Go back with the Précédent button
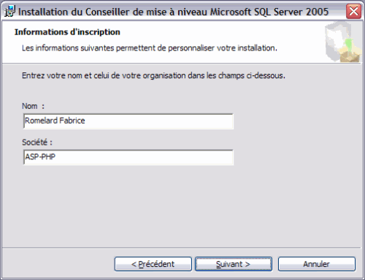 (153, 264)
